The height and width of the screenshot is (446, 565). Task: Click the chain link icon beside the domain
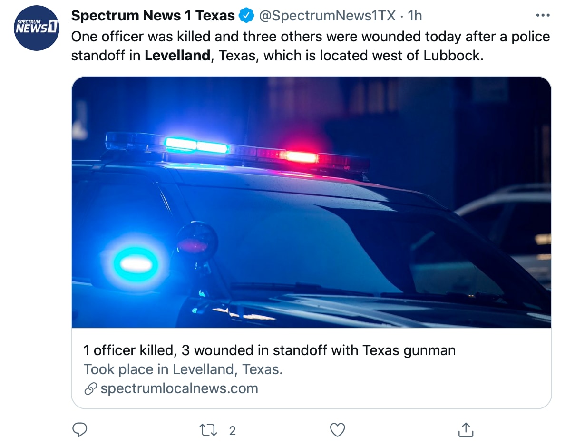coord(90,389)
